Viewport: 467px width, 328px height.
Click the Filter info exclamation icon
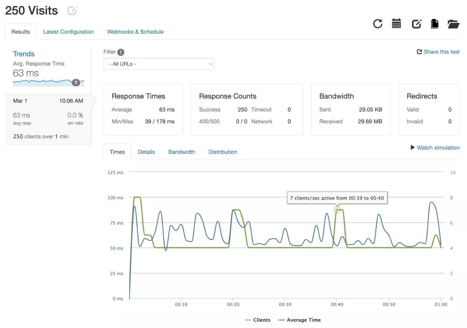tap(121, 52)
